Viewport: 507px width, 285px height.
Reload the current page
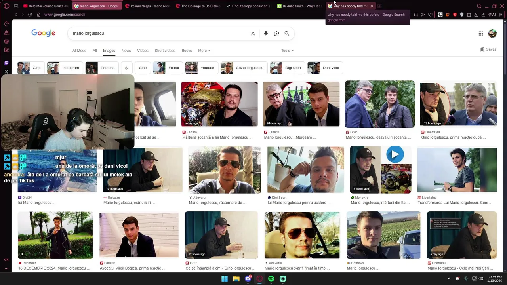[x=30, y=15]
